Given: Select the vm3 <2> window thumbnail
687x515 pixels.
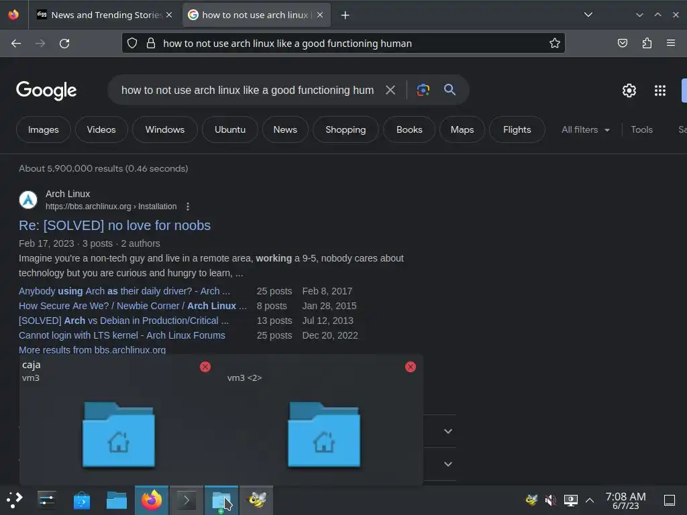Looking at the screenshot, I should pos(324,434).
